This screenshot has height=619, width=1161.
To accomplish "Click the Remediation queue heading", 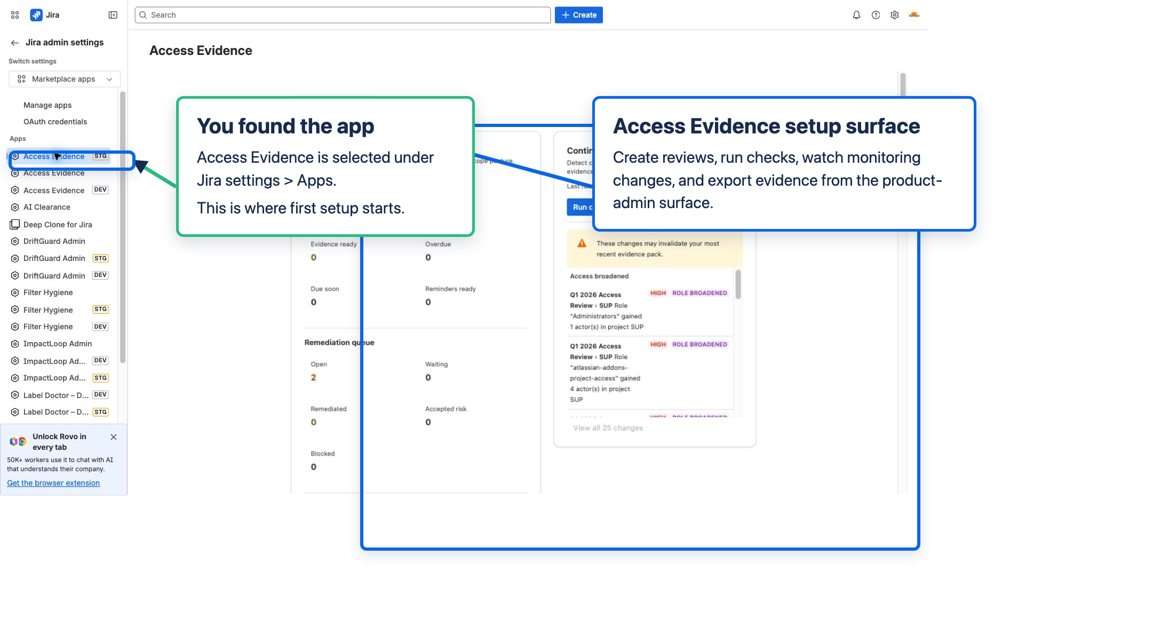I will coord(339,343).
